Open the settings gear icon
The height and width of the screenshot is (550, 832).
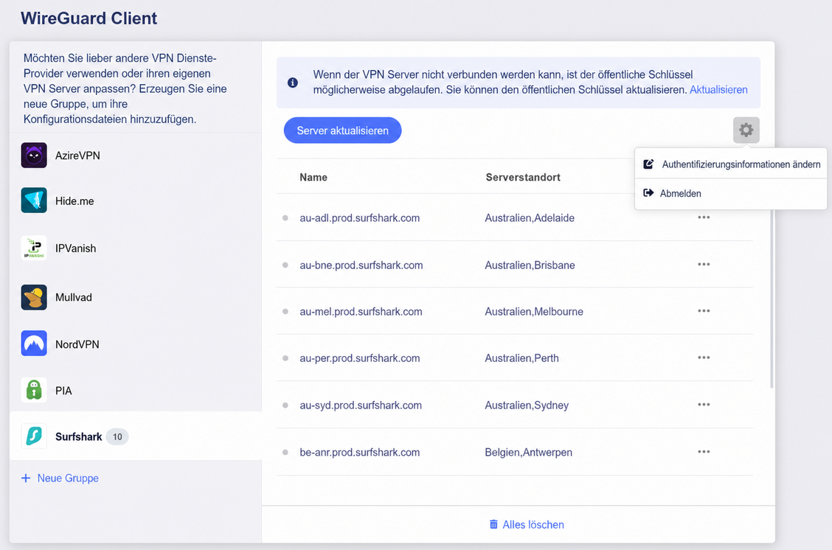[x=746, y=130]
